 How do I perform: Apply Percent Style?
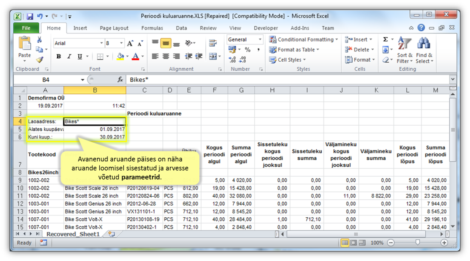point(247,50)
